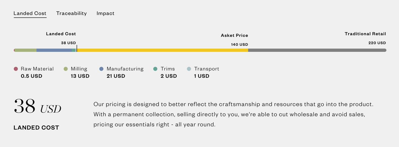Click the 140 USD price label
399x147 pixels.
(x=239, y=44)
